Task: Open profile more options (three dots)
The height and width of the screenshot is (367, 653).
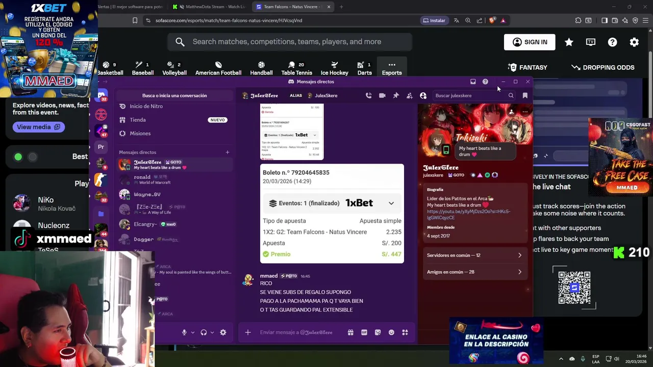Action: [525, 111]
